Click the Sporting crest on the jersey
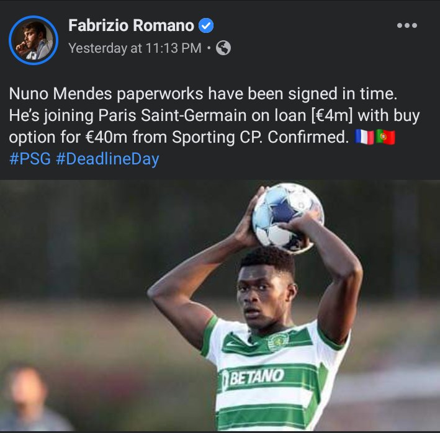The width and height of the screenshot is (440, 433). (278, 341)
